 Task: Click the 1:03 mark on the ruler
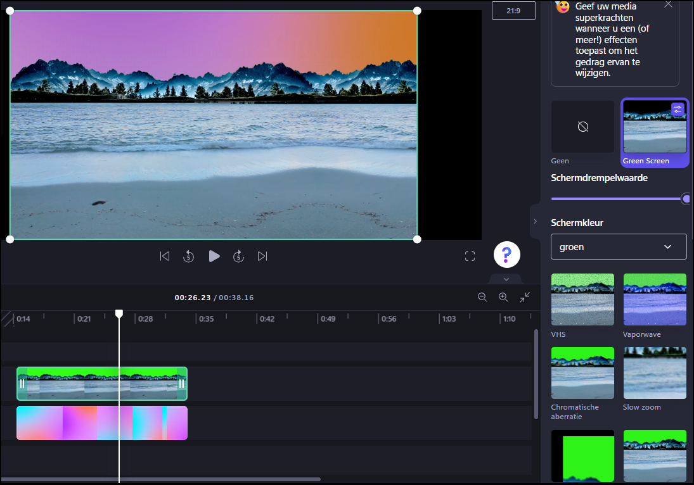point(449,318)
